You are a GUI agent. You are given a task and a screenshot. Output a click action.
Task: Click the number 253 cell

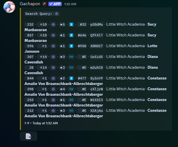(29, 100)
